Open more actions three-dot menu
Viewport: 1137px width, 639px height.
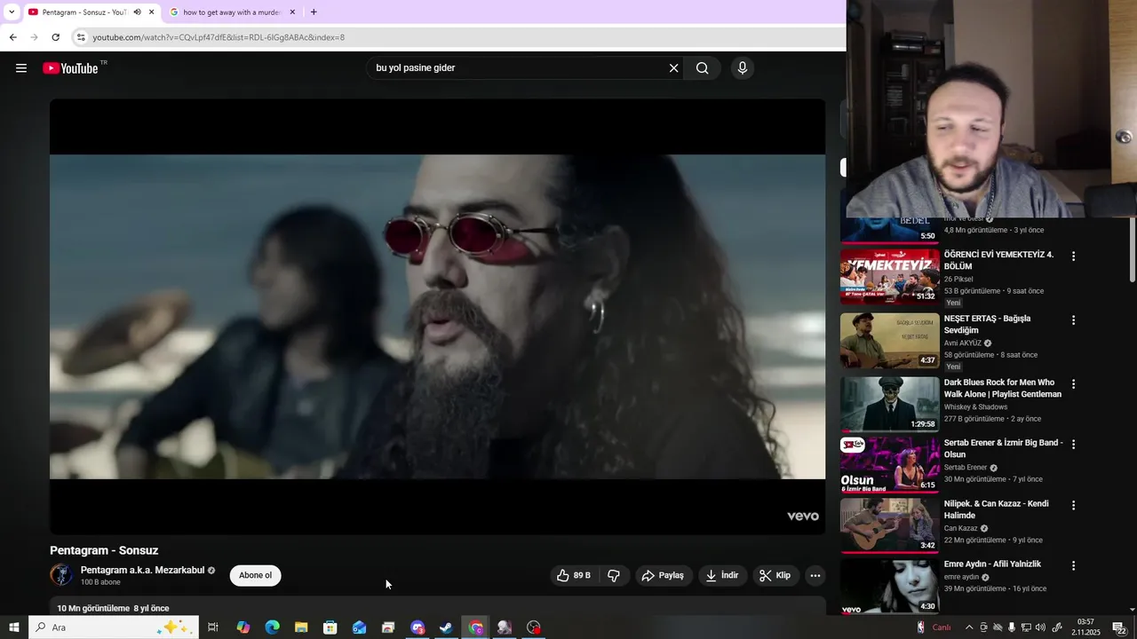[815, 576]
